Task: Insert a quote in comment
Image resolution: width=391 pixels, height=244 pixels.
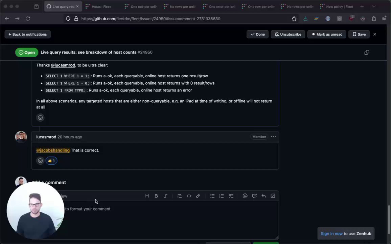Action: coord(180,196)
